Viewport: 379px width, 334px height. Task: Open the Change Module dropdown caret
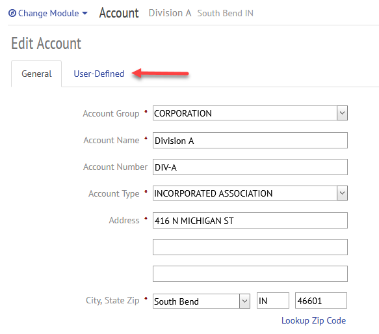pyautogui.click(x=85, y=13)
